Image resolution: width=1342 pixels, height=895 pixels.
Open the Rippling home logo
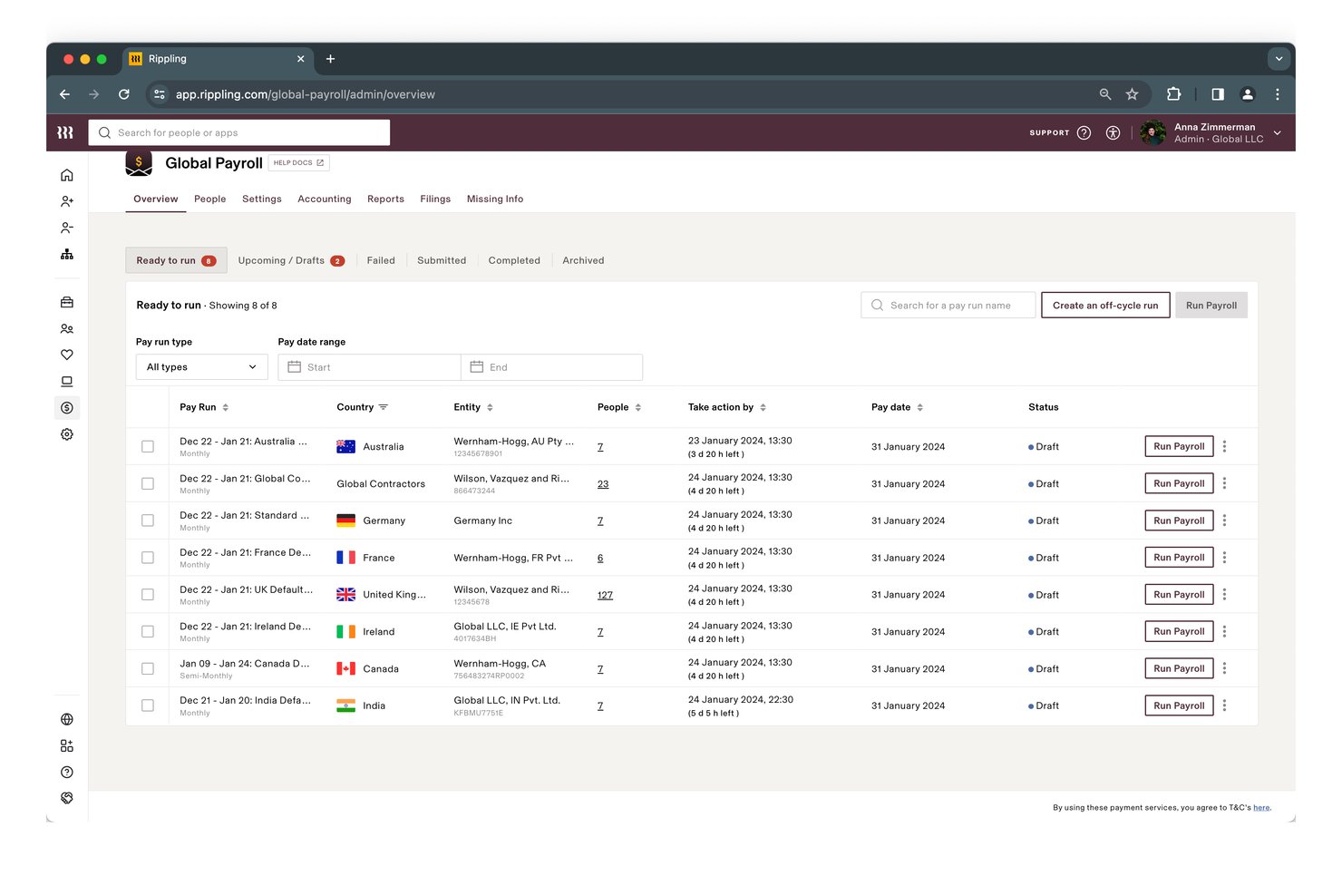point(65,132)
